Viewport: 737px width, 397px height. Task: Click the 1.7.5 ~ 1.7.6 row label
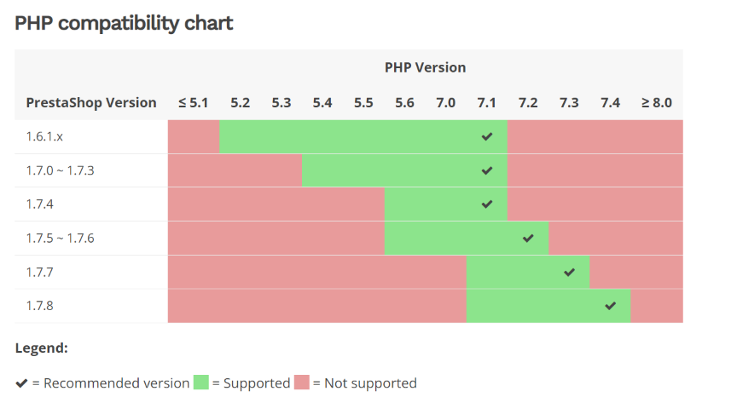(x=60, y=239)
